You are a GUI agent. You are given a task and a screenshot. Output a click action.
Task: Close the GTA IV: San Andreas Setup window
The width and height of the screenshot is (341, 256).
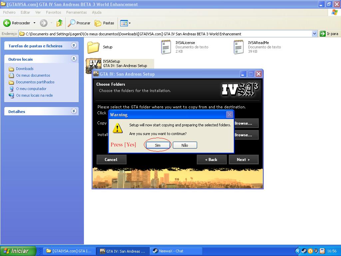click(258, 74)
